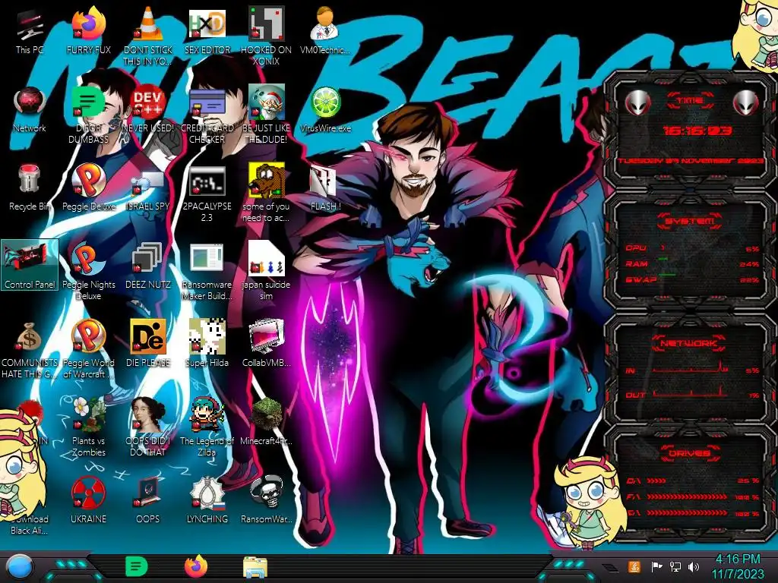The width and height of the screenshot is (778, 583).
Task: Click the right alien head emblem
Action: (x=746, y=102)
